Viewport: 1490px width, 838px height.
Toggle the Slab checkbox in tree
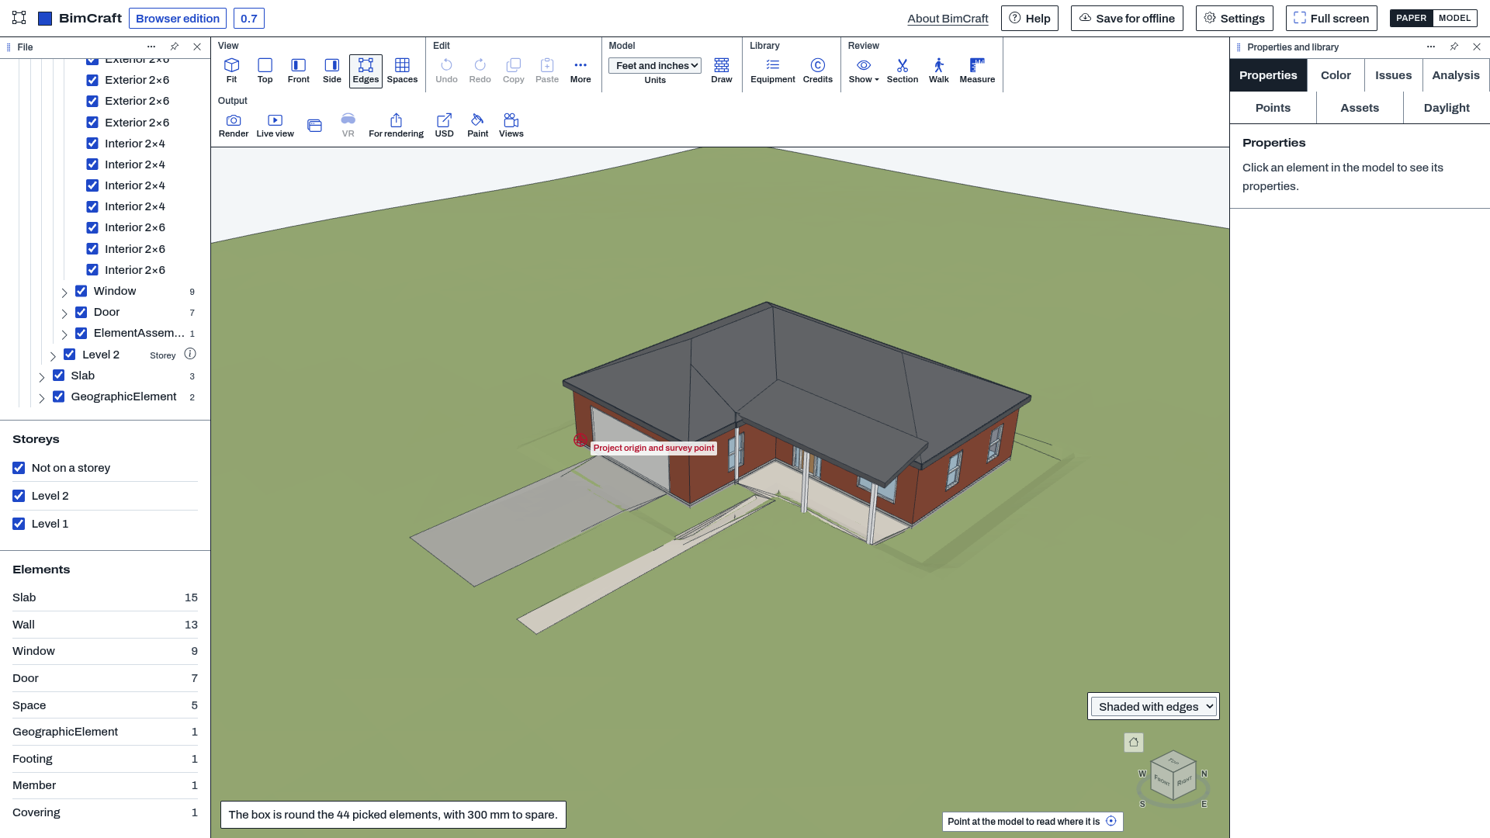(x=58, y=376)
